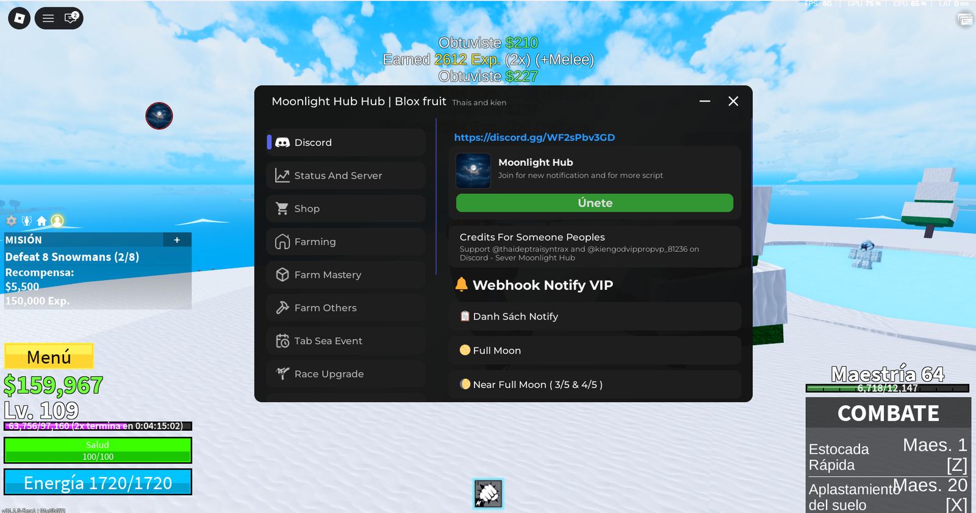Click the Defeat 8 Snowmans mission text
The image size is (976, 513).
72,257
